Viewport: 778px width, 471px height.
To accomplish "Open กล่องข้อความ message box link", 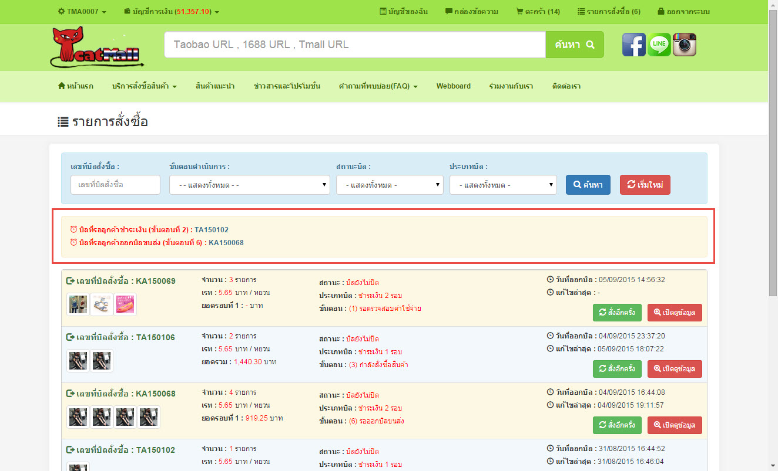I will coord(472,12).
